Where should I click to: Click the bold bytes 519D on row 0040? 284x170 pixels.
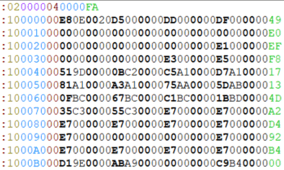click(x=73, y=72)
